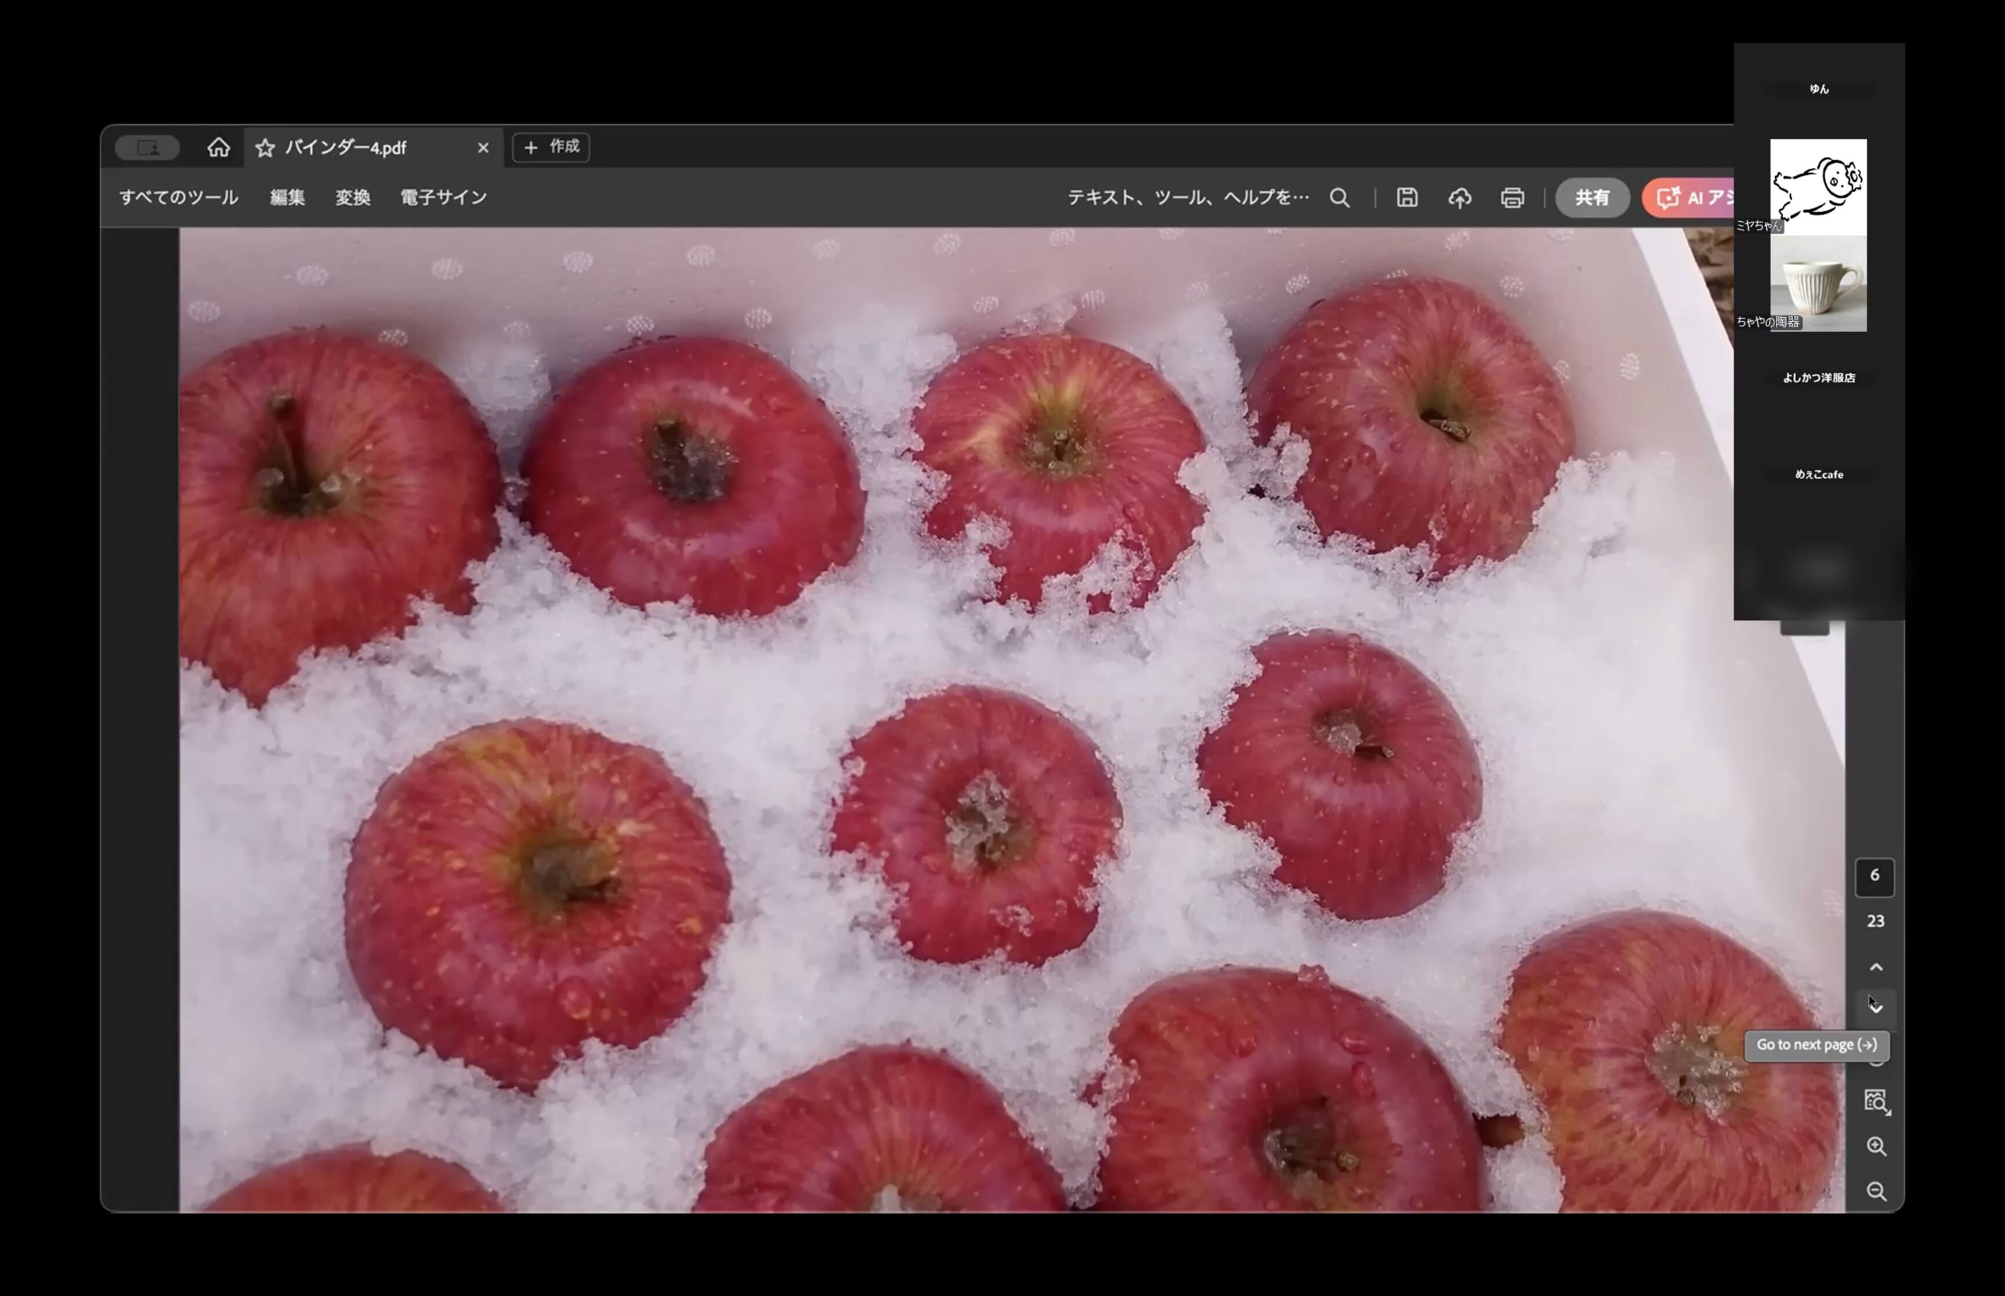Zoom in with the plus magnifier
This screenshot has width=2005, height=1296.
click(1876, 1146)
